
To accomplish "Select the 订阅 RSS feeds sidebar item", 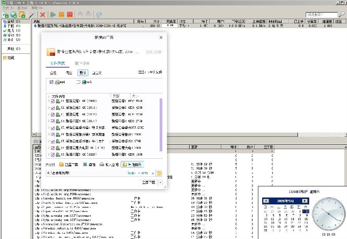I will 8,58.
